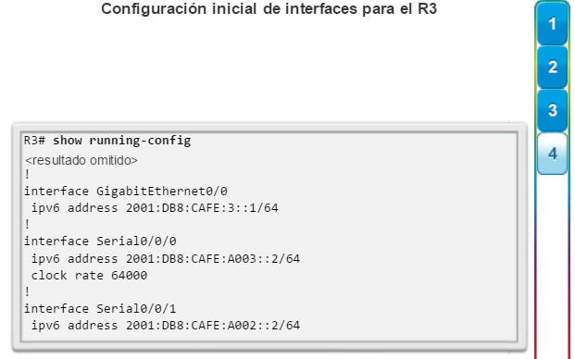
Task: Click the exclamation mark above interface Serial0/0/1
Action: point(27,291)
